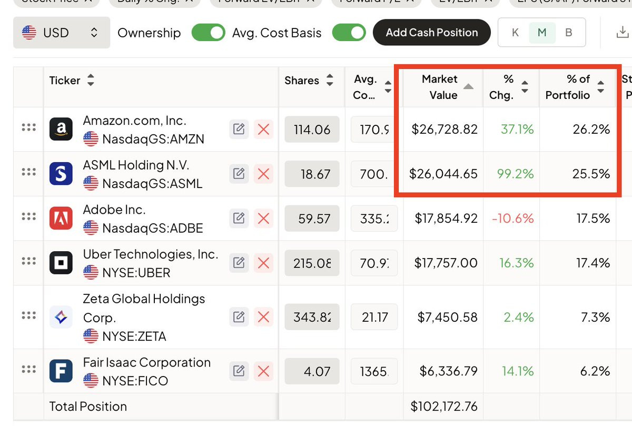This screenshot has width=632, height=426.
Task: Remove the ASML Holding position
Action: point(263,174)
